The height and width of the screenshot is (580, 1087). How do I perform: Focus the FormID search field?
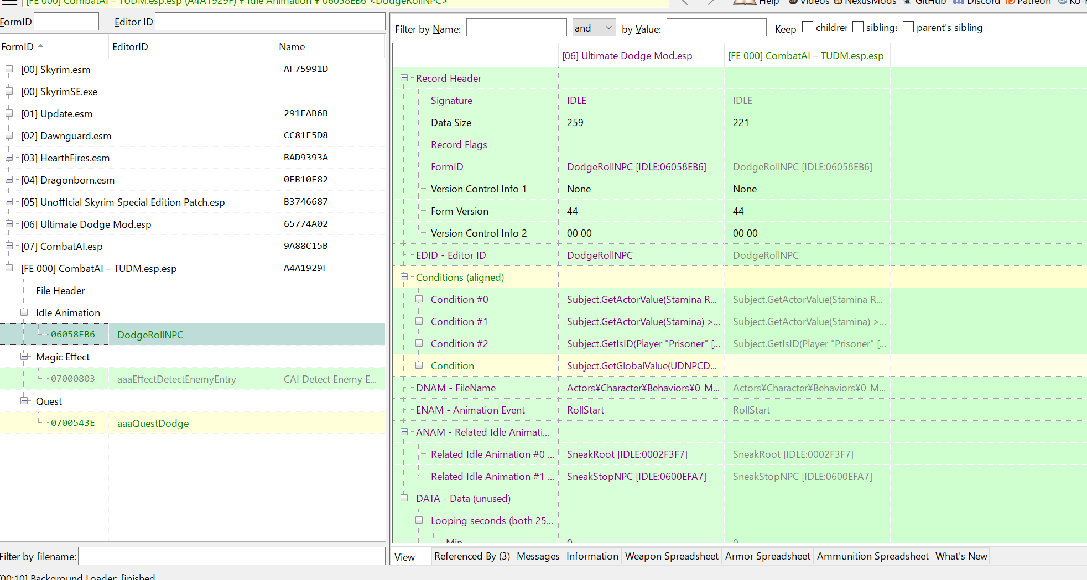coord(66,22)
